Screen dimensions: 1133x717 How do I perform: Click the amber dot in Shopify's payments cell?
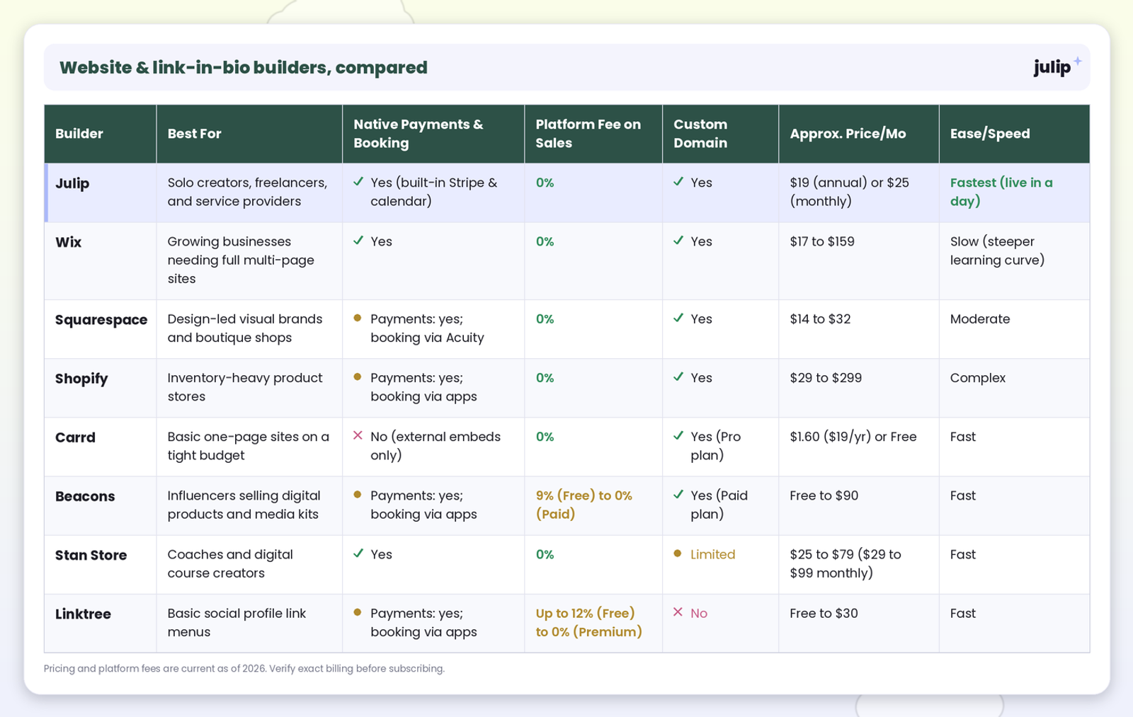point(358,377)
